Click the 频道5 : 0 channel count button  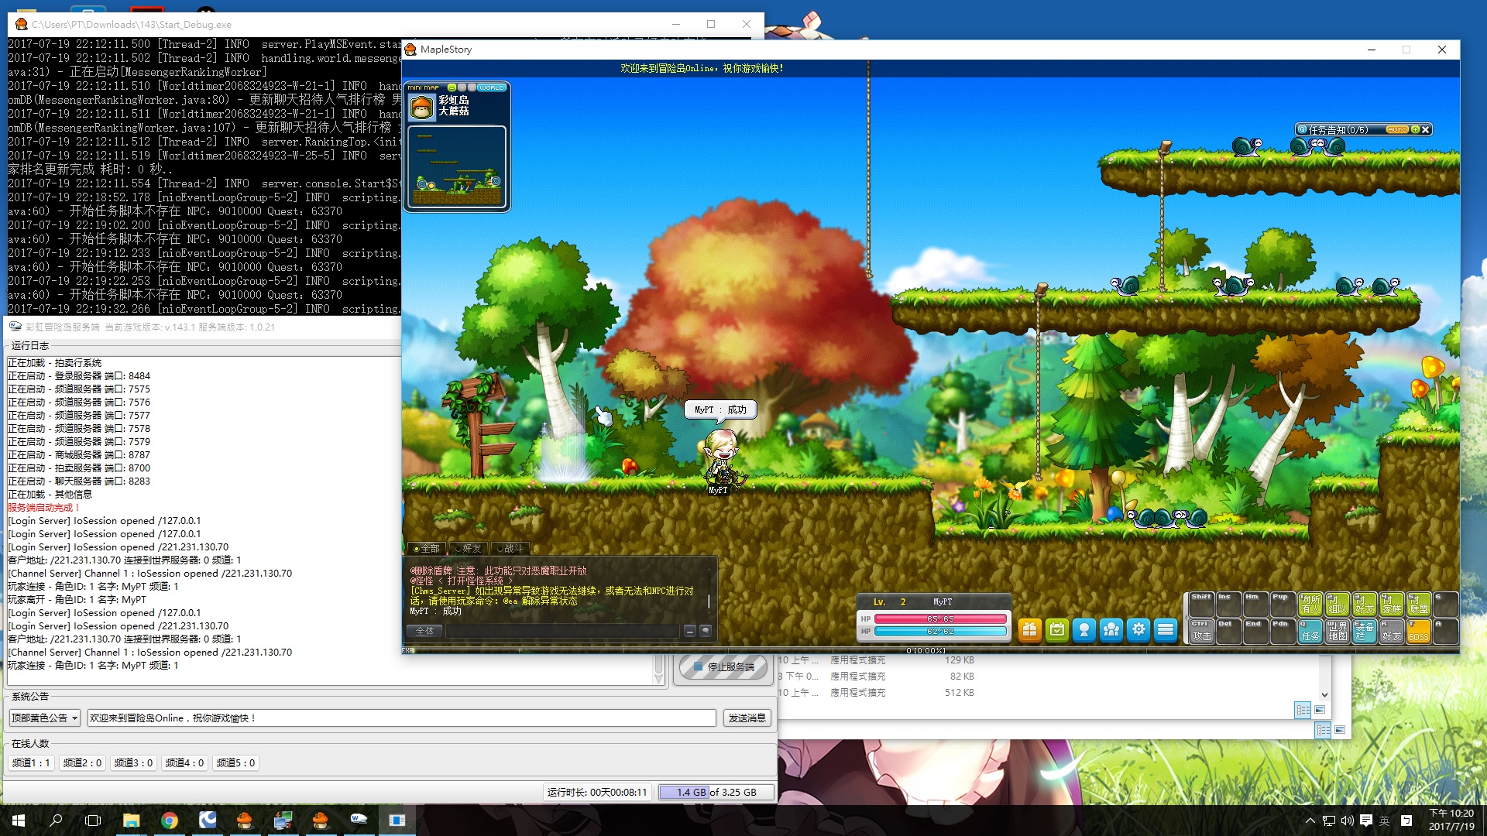[235, 763]
